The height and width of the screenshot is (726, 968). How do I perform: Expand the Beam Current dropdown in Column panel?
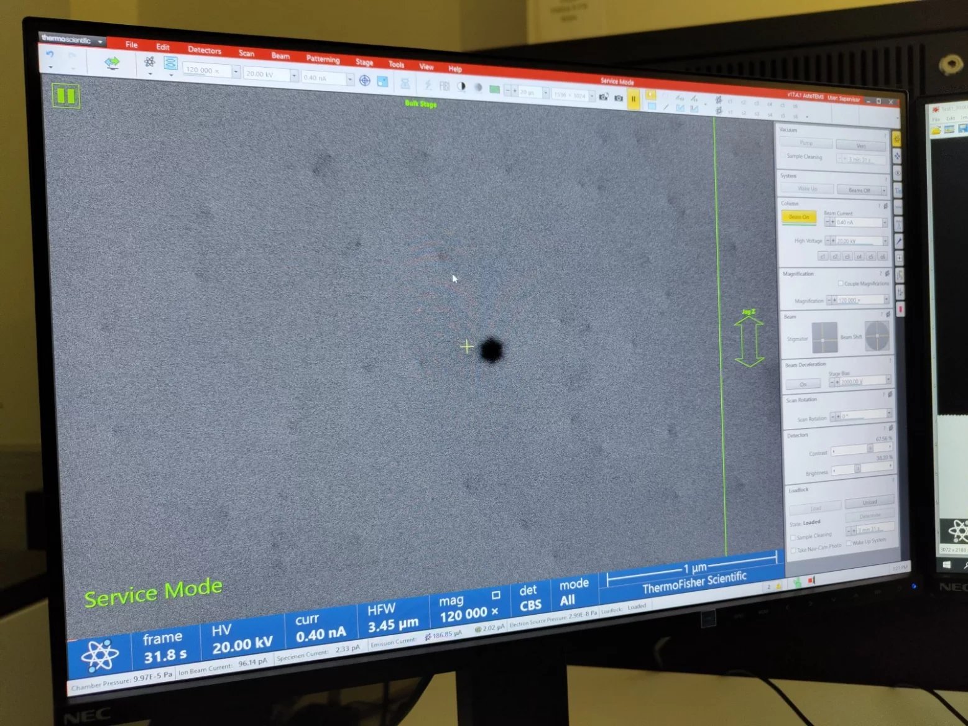885,223
